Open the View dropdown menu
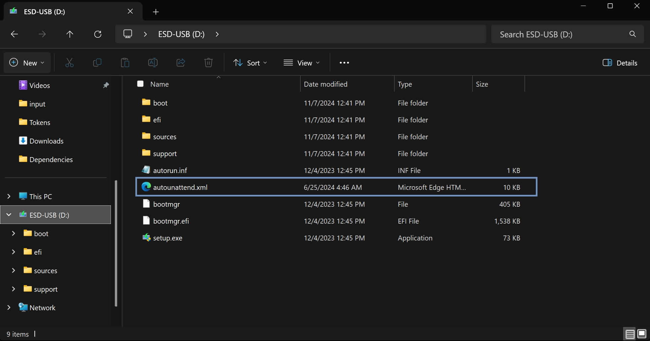The image size is (650, 341). point(302,63)
